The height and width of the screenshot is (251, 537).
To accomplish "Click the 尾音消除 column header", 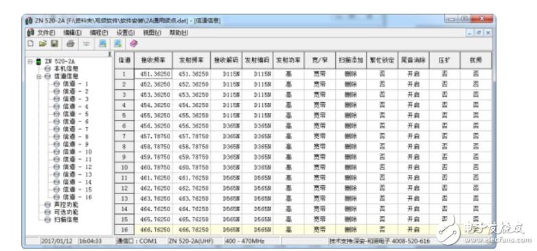I will (x=413, y=60).
